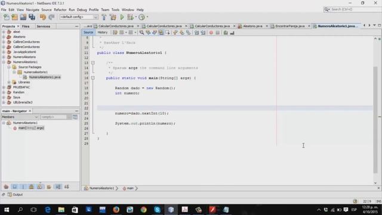Click the Find Selection magnifier icon in editor toolbar
The image size is (382, 215).
click(141, 32)
